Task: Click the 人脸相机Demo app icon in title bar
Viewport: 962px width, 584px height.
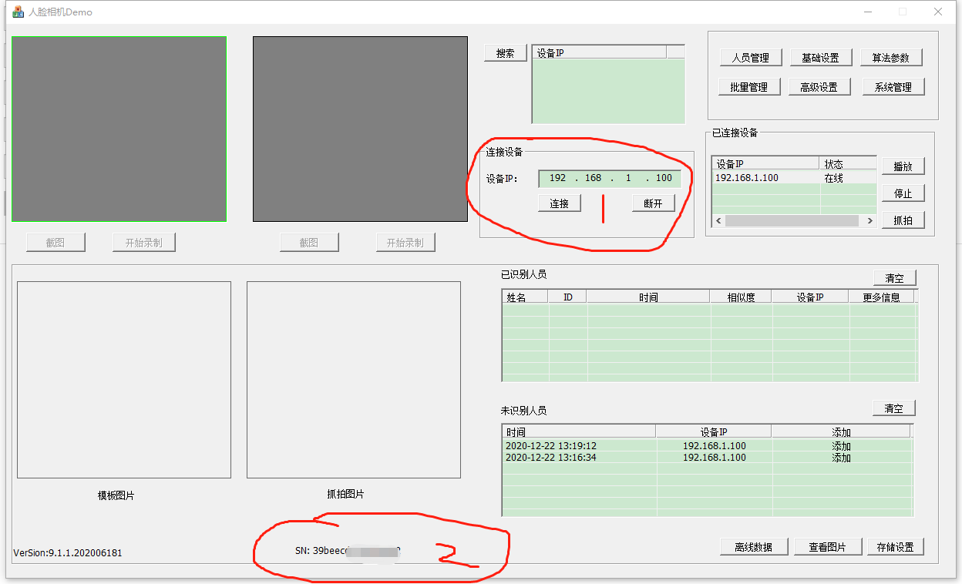Action: point(18,12)
